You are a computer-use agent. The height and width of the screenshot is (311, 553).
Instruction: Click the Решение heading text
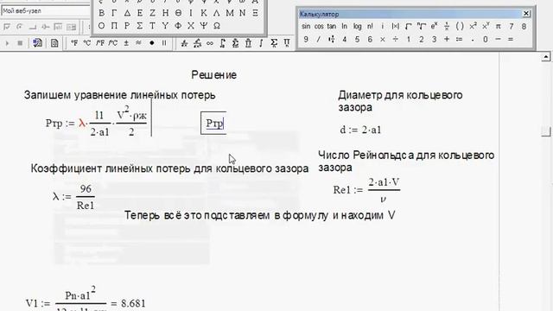(x=213, y=75)
